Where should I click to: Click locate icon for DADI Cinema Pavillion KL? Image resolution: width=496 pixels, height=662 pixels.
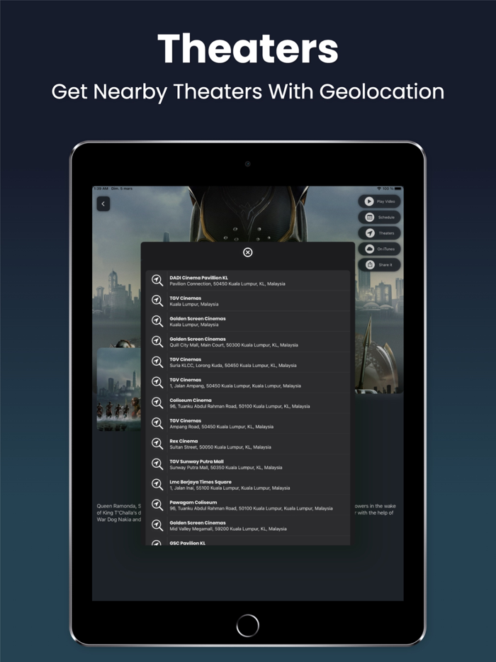[x=157, y=281]
